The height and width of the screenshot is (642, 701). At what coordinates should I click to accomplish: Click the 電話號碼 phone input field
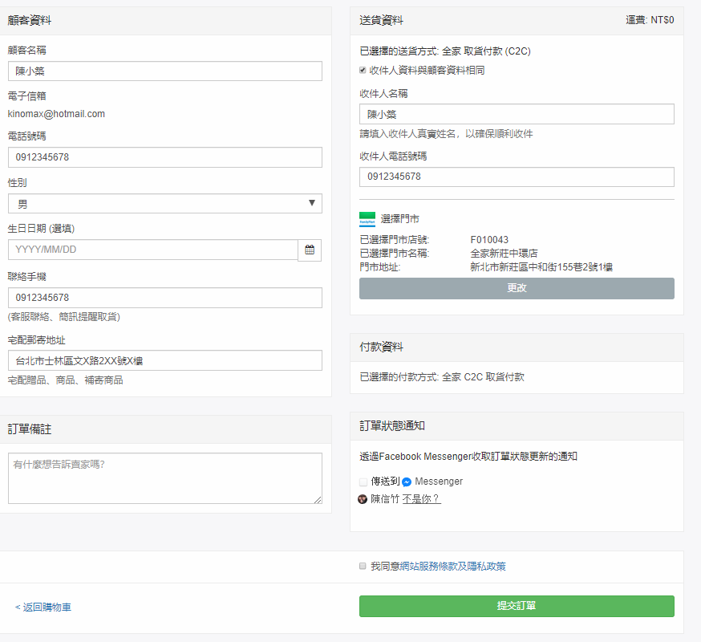point(164,157)
